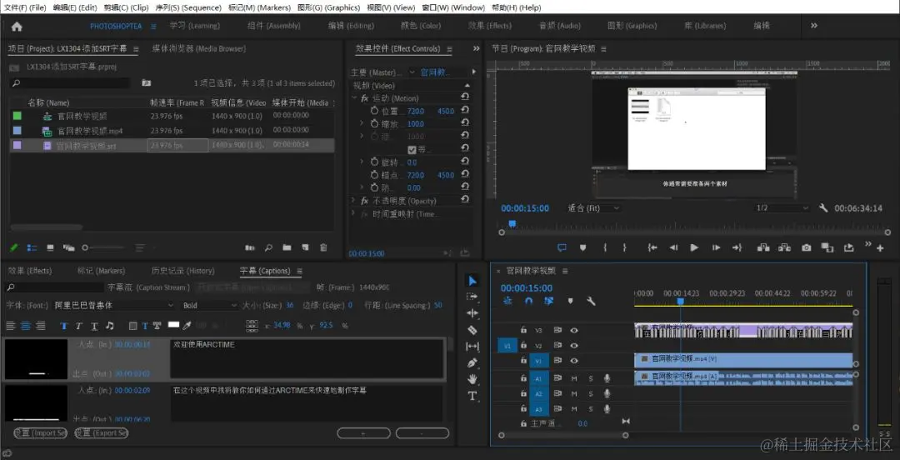Select the Type tool

472,396
